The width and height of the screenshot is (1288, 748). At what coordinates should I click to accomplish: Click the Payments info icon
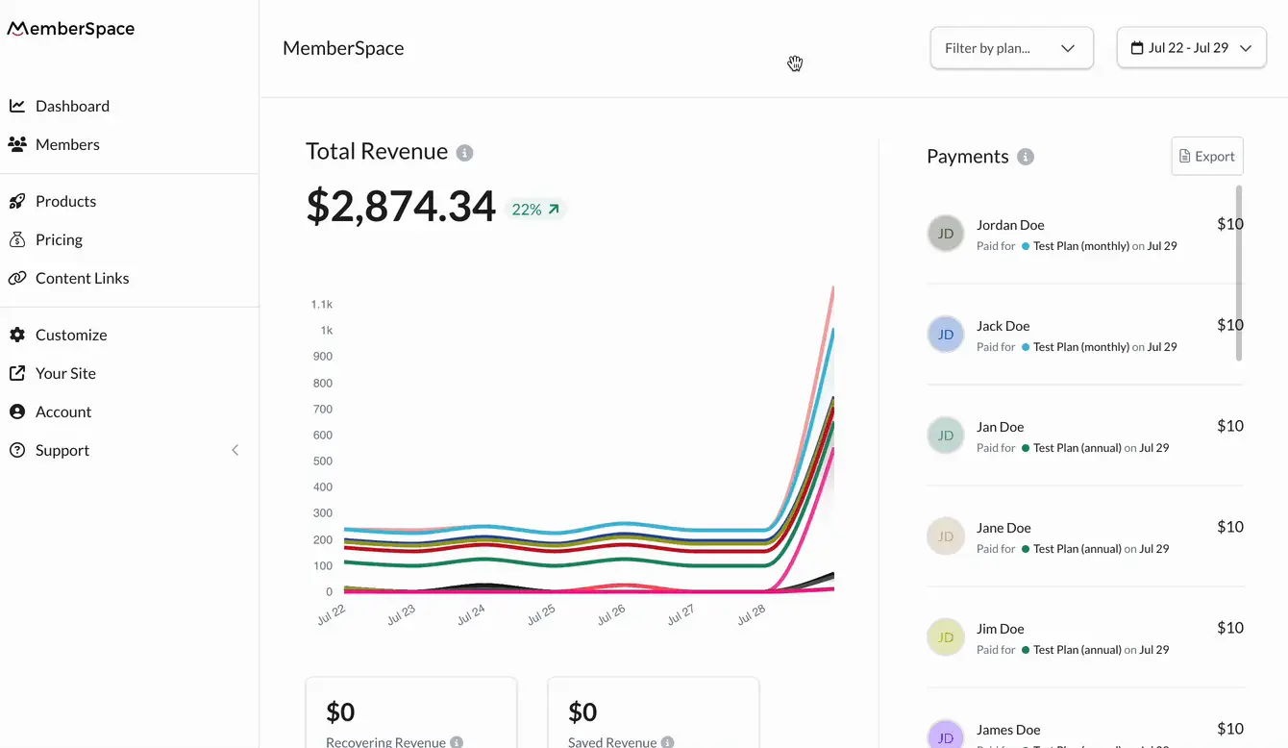(x=1026, y=157)
